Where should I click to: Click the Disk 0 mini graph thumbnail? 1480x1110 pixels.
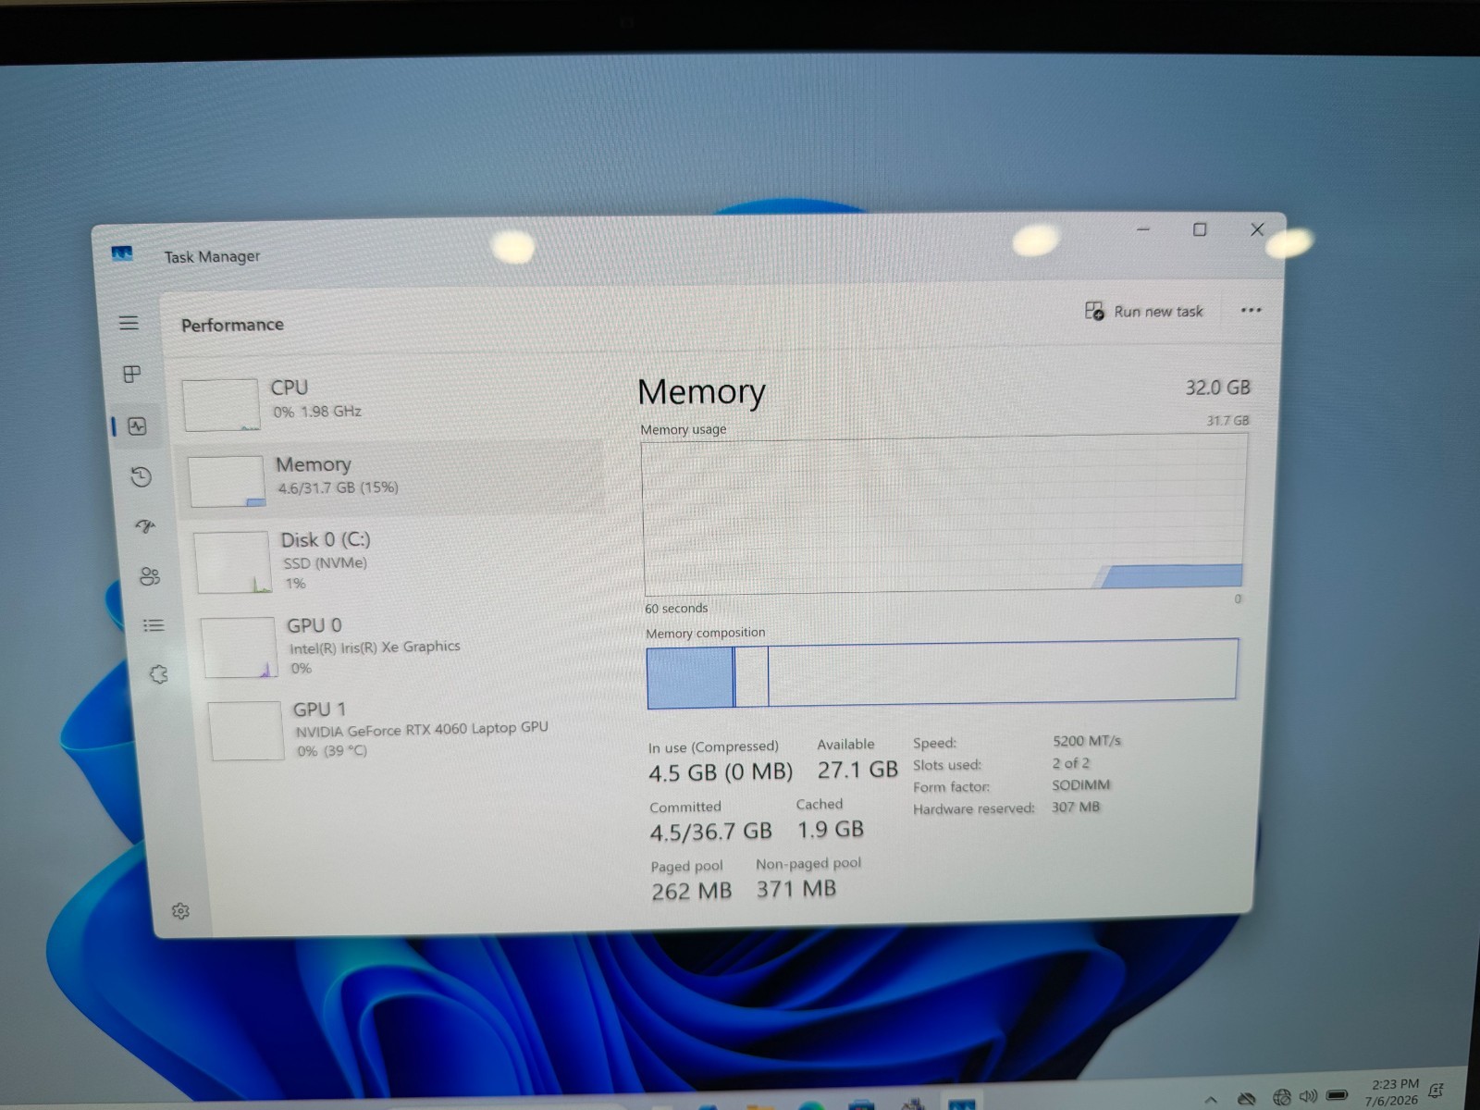[232, 562]
